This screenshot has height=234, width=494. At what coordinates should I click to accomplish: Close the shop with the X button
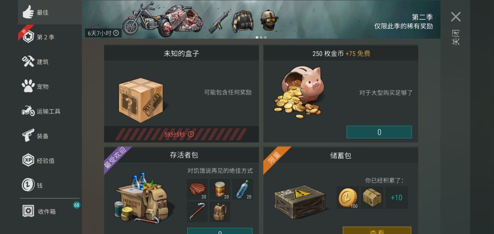tap(456, 17)
